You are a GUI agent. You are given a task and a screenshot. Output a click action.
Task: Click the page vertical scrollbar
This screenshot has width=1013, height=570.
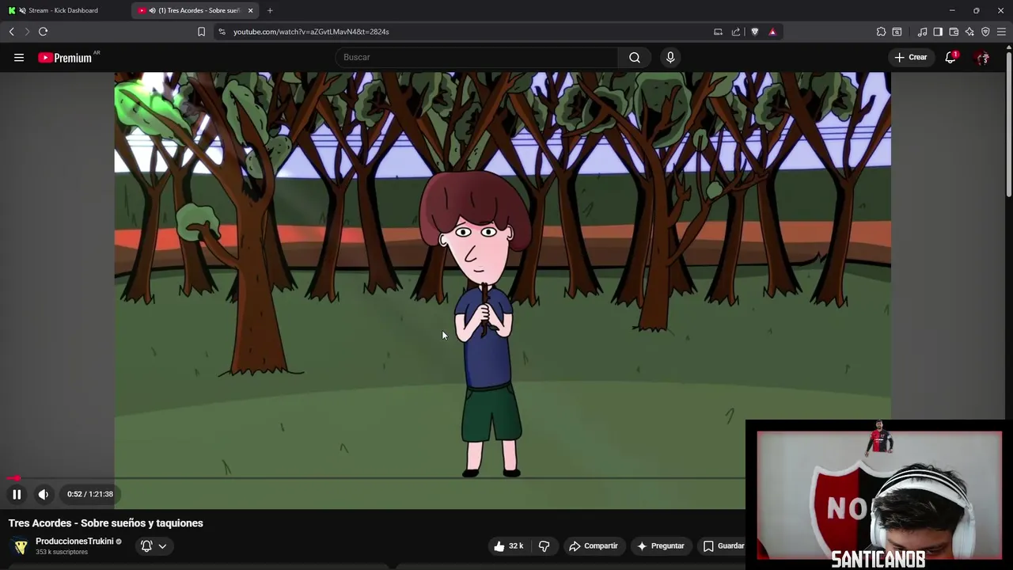[1009, 120]
